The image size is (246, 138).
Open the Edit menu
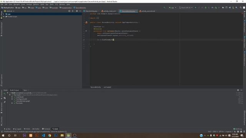pyautogui.click(x=6, y=4)
